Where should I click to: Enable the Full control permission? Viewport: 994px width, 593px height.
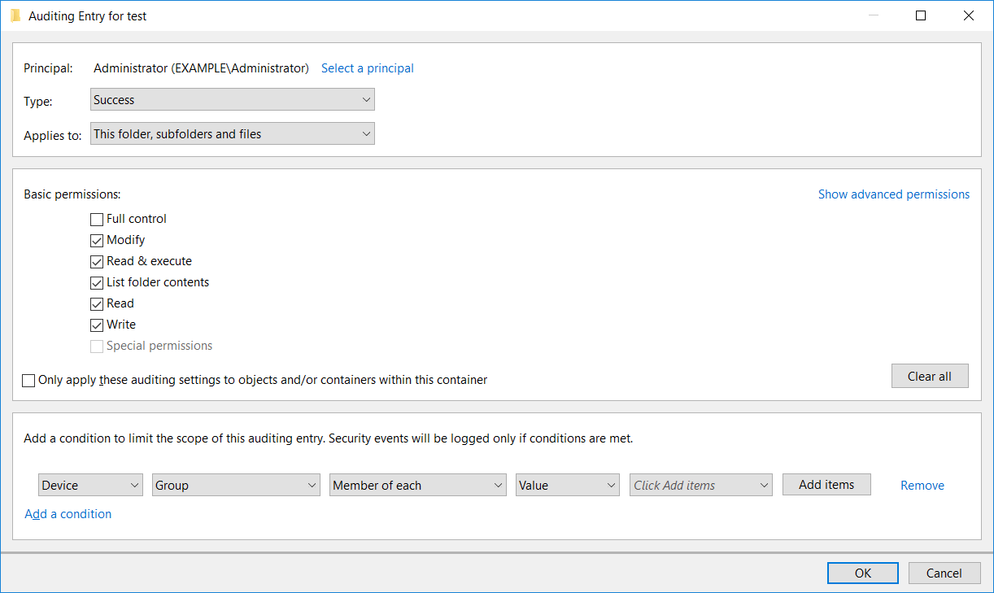coord(97,219)
